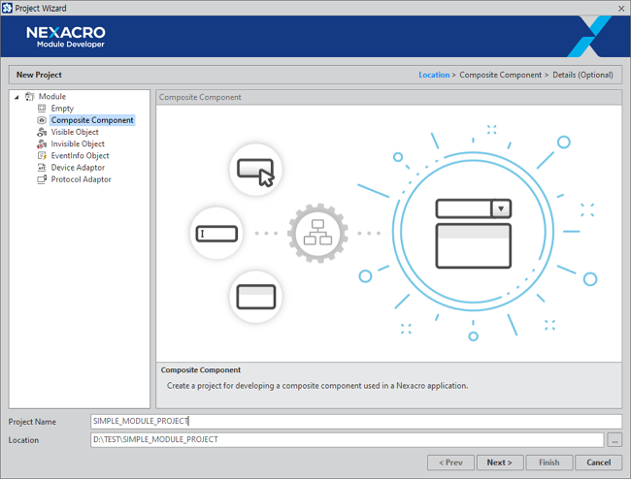Click the Invisible Object icon

coord(42,144)
